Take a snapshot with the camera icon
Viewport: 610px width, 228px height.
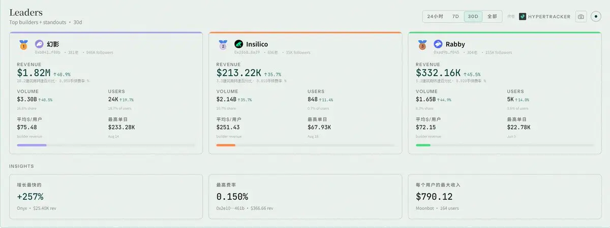click(581, 17)
